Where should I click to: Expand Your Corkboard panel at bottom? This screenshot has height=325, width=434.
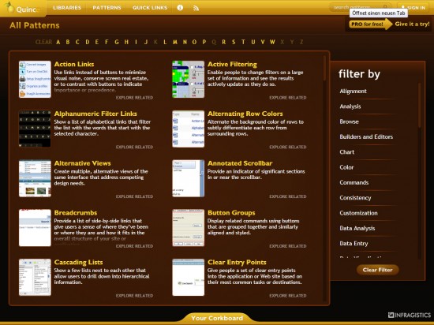217,318
